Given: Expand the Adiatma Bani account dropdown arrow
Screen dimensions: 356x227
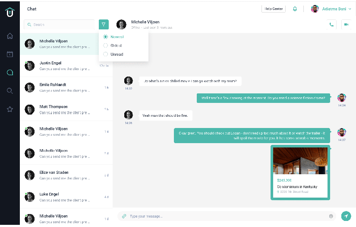Looking at the screenshot, I should click(x=350, y=9).
